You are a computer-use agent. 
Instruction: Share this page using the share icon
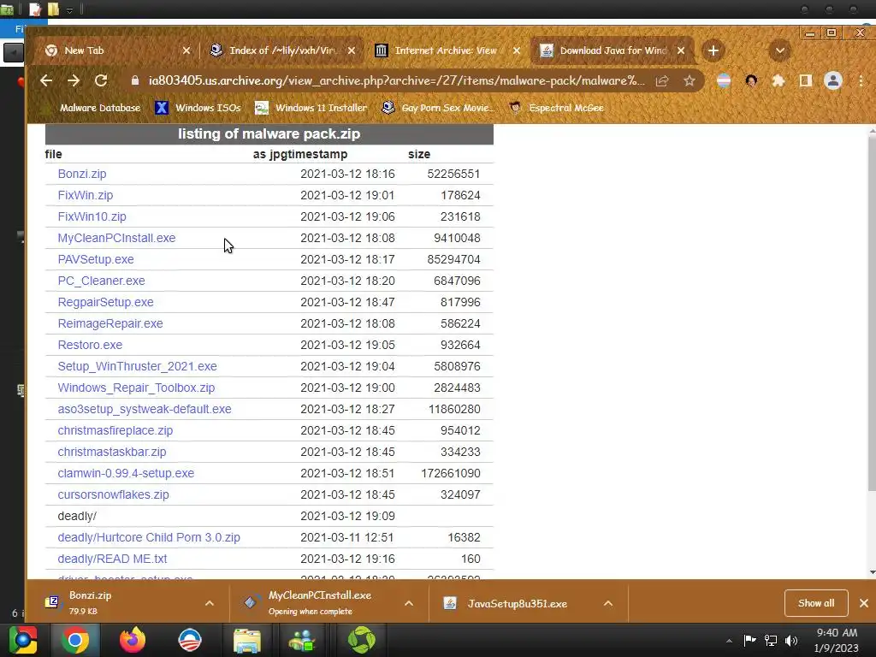pyautogui.click(x=662, y=81)
